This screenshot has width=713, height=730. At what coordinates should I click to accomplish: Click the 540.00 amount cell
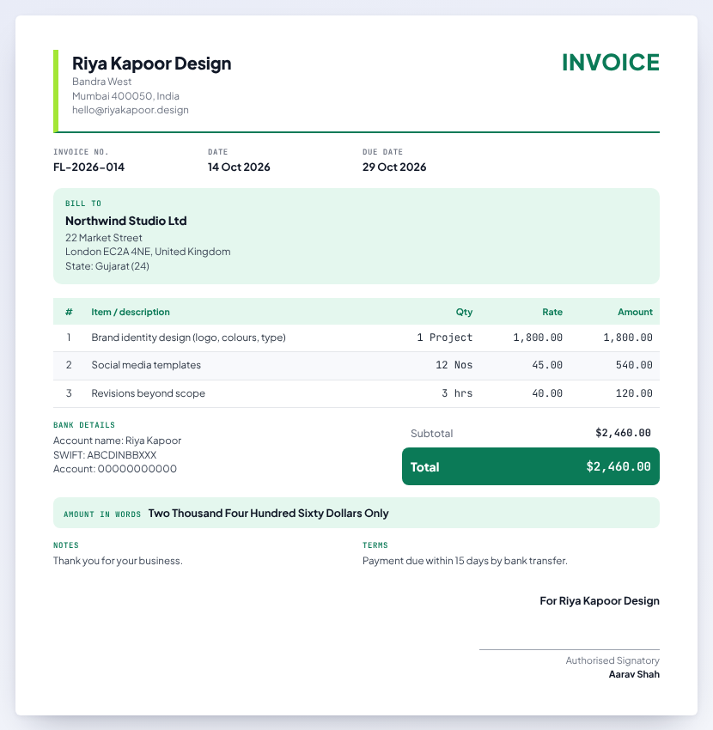pyautogui.click(x=634, y=365)
